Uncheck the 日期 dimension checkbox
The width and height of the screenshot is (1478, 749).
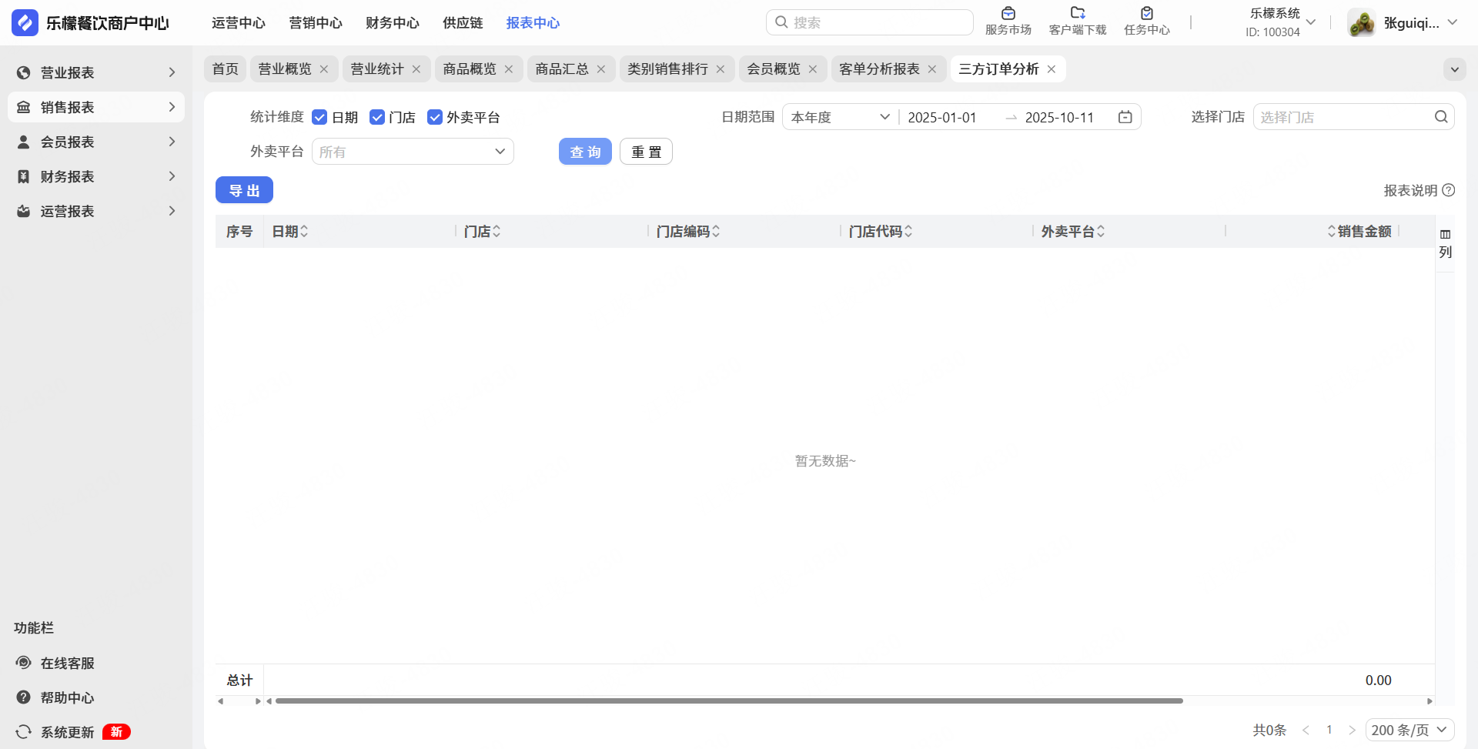point(319,117)
